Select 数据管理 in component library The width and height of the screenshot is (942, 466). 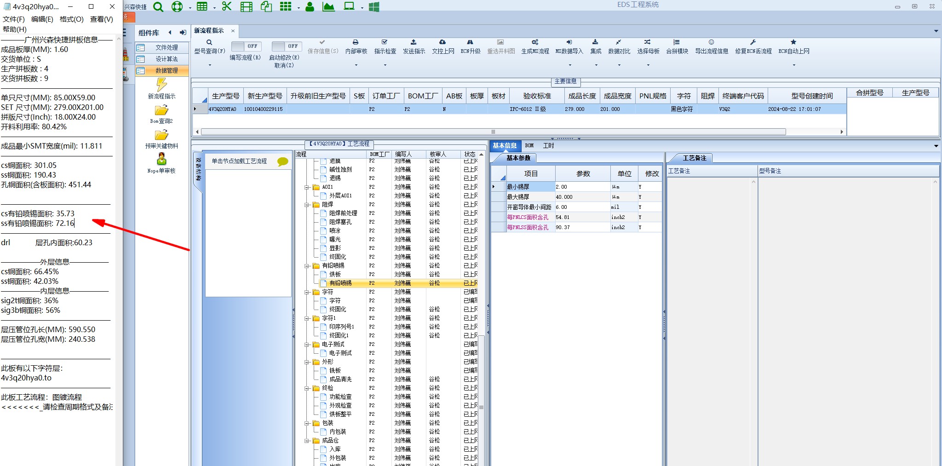click(x=162, y=70)
